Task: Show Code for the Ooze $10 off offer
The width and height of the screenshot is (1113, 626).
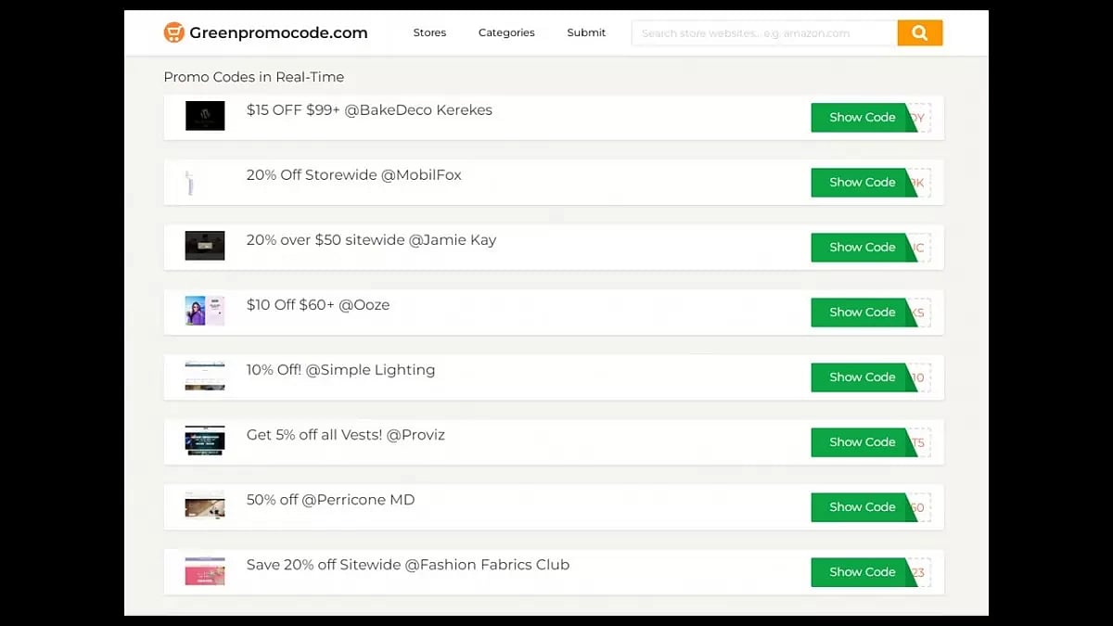Action: (861, 312)
